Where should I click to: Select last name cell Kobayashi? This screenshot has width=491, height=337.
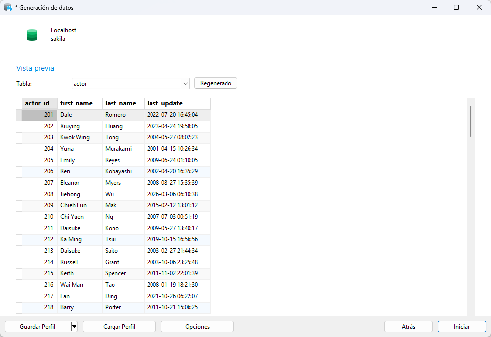pyautogui.click(x=123, y=171)
